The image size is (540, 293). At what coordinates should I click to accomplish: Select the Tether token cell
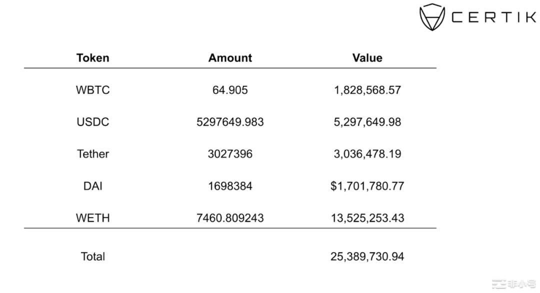tap(92, 154)
